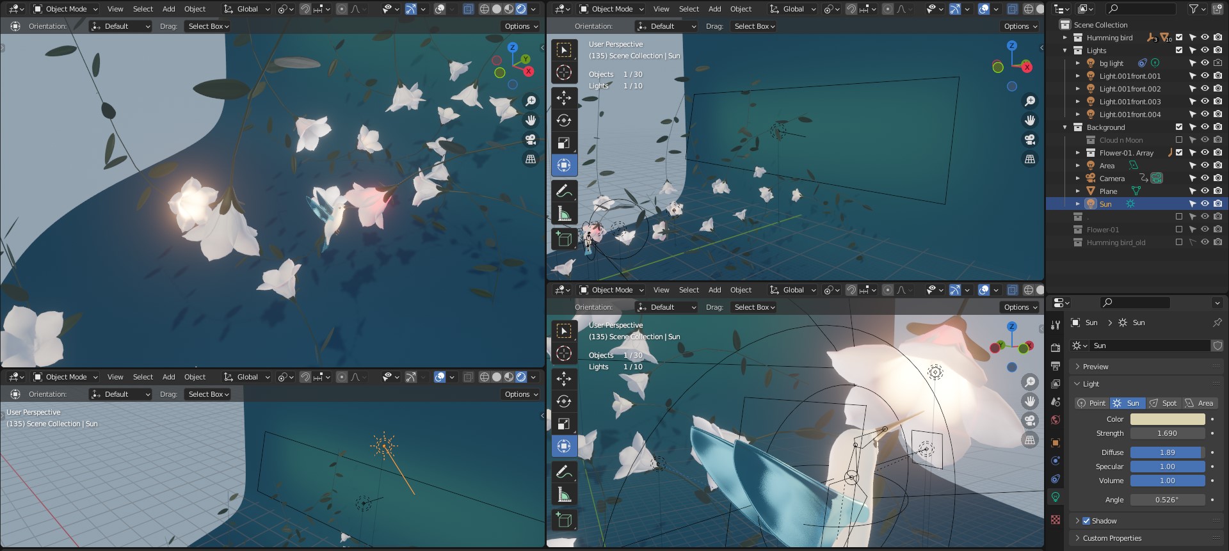Open the Render properties tab

pos(1056,347)
